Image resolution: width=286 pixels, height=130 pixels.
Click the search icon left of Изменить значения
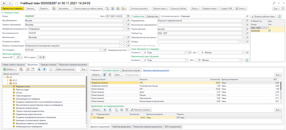(x=127, y=110)
